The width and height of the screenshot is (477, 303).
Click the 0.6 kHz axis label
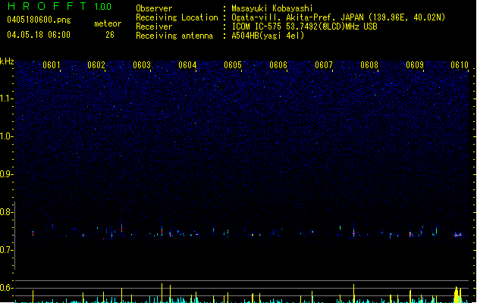pos(7,288)
